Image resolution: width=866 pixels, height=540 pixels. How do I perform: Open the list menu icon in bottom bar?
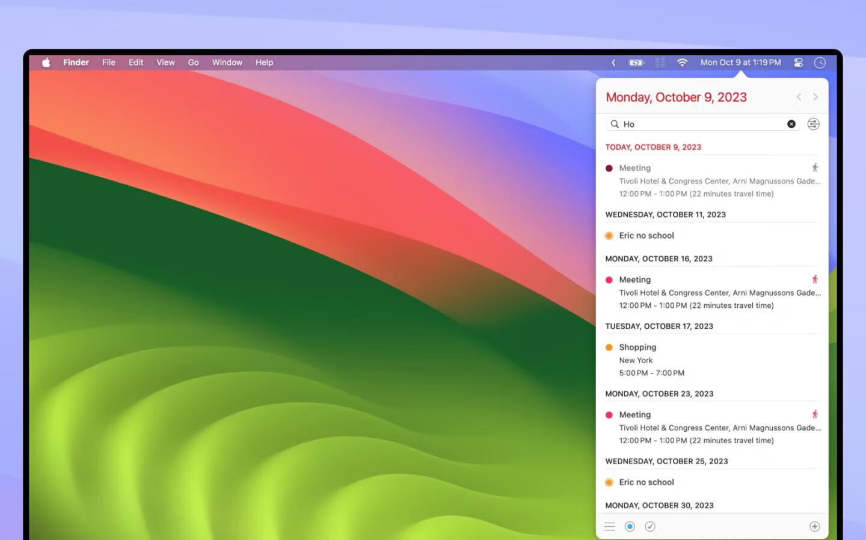(x=609, y=527)
